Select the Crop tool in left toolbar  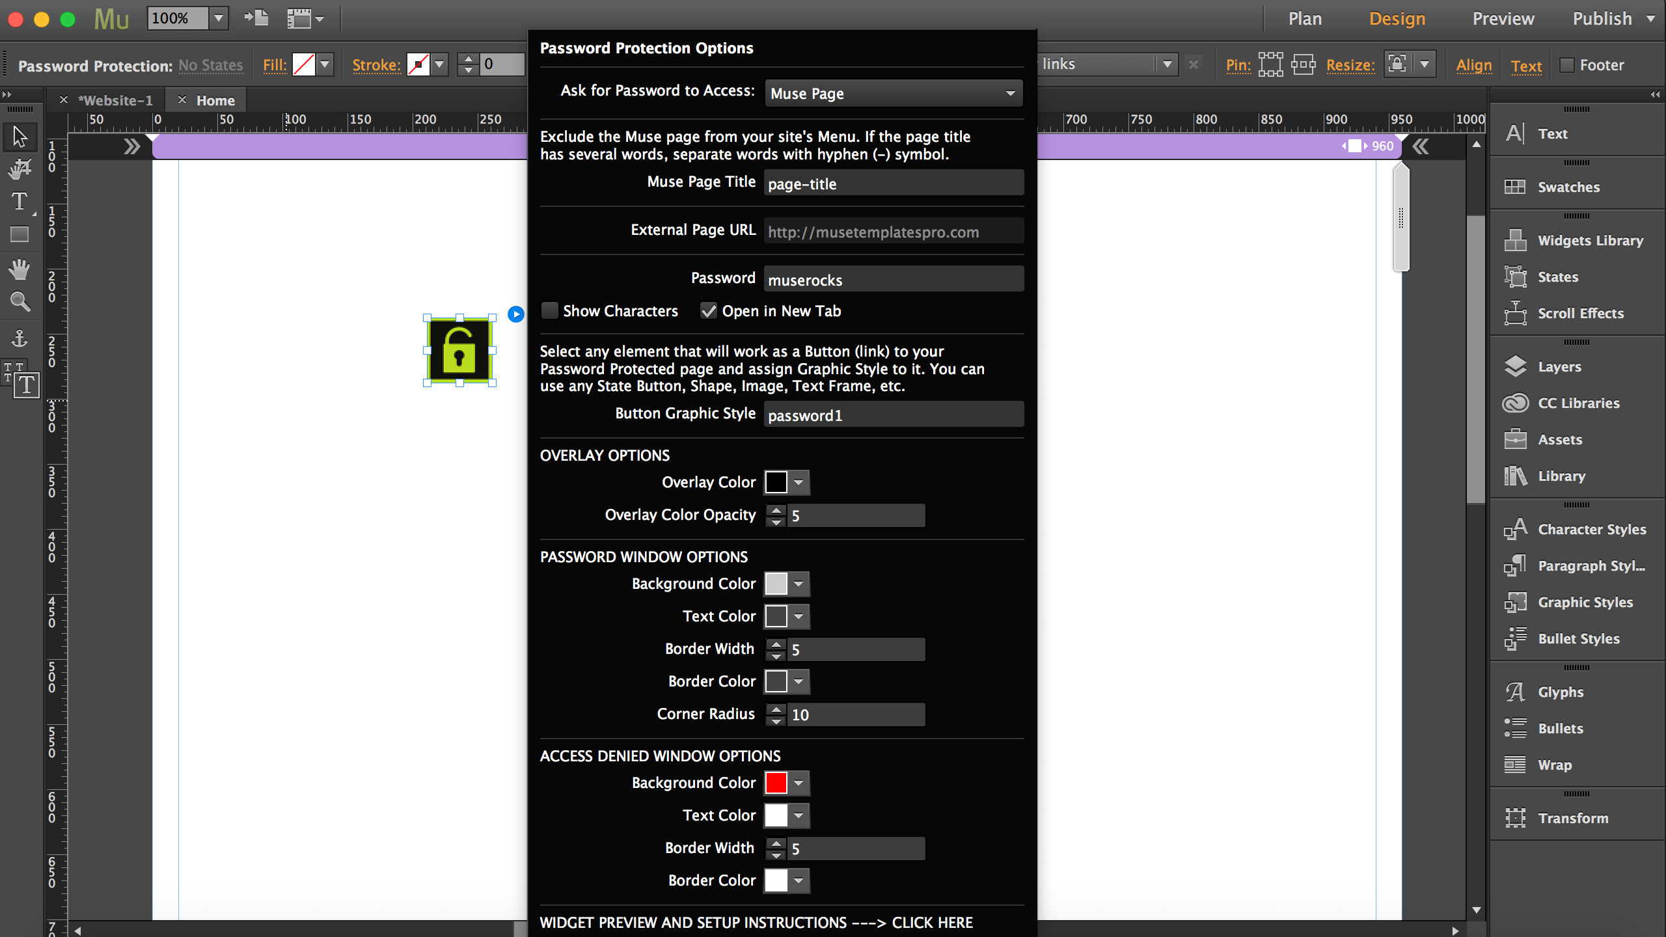20,169
